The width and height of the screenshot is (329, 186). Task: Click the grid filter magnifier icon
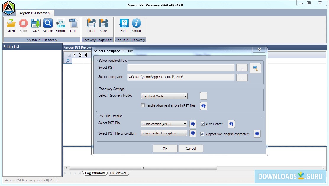click(68, 61)
